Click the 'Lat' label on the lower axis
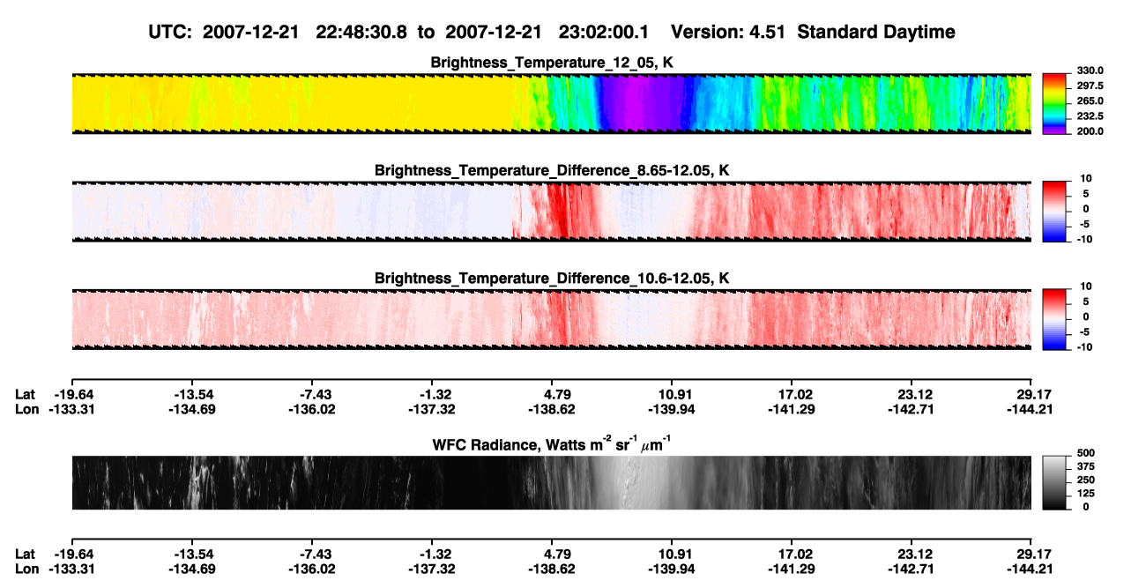This screenshot has width=1146, height=588. pos(26,554)
